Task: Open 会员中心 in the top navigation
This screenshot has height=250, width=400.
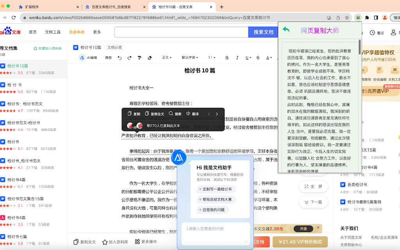Action: tap(77, 32)
